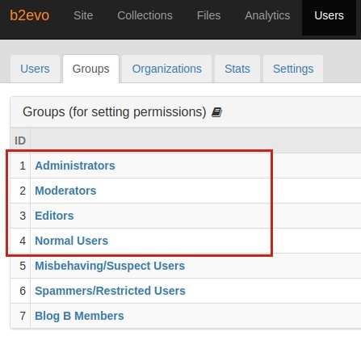Click the b2evo logo
Viewport: 361px width, 340px height.
(x=30, y=15)
